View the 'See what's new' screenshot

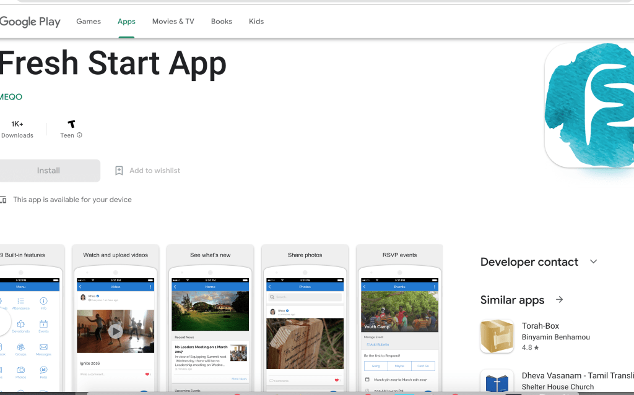coord(211,321)
